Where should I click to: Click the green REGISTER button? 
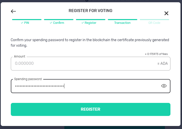[x=90, y=109]
